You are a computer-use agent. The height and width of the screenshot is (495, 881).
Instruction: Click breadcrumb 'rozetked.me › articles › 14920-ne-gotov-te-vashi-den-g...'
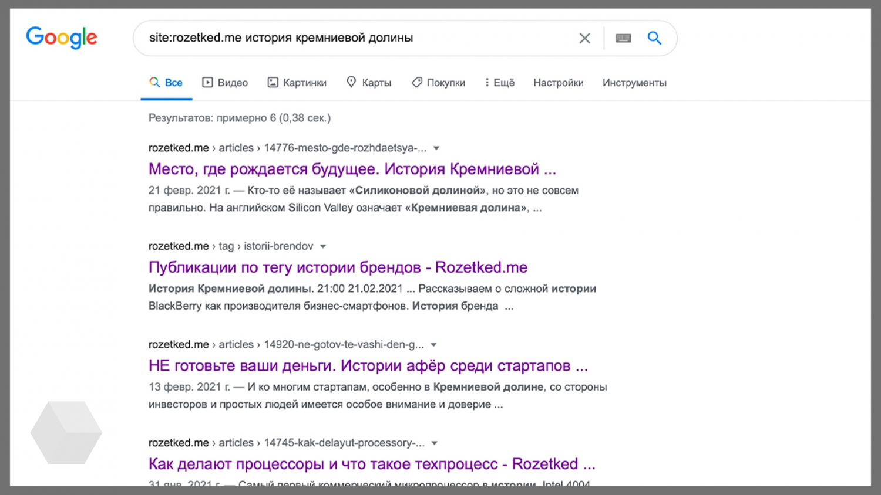click(286, 344)
